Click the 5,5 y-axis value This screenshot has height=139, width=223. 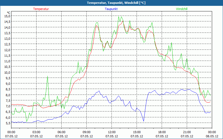[x=8, y=123]
